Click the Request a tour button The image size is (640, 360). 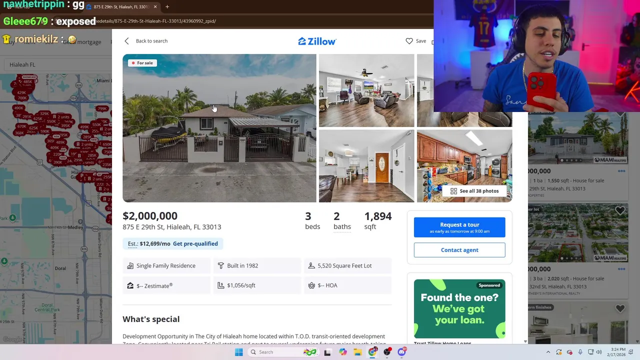[x=459, y=227]
